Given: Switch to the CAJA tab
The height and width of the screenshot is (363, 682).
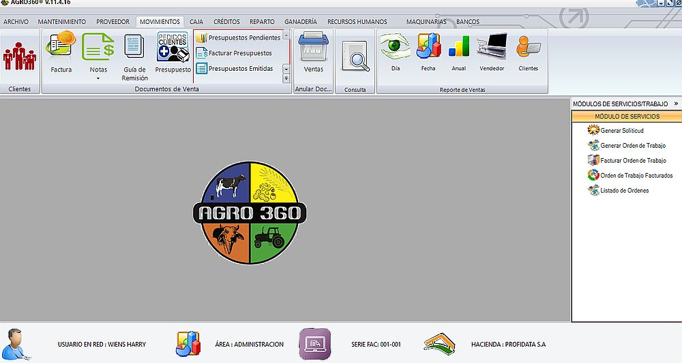Looking at the screenshot, I should (x=196, y=21).
